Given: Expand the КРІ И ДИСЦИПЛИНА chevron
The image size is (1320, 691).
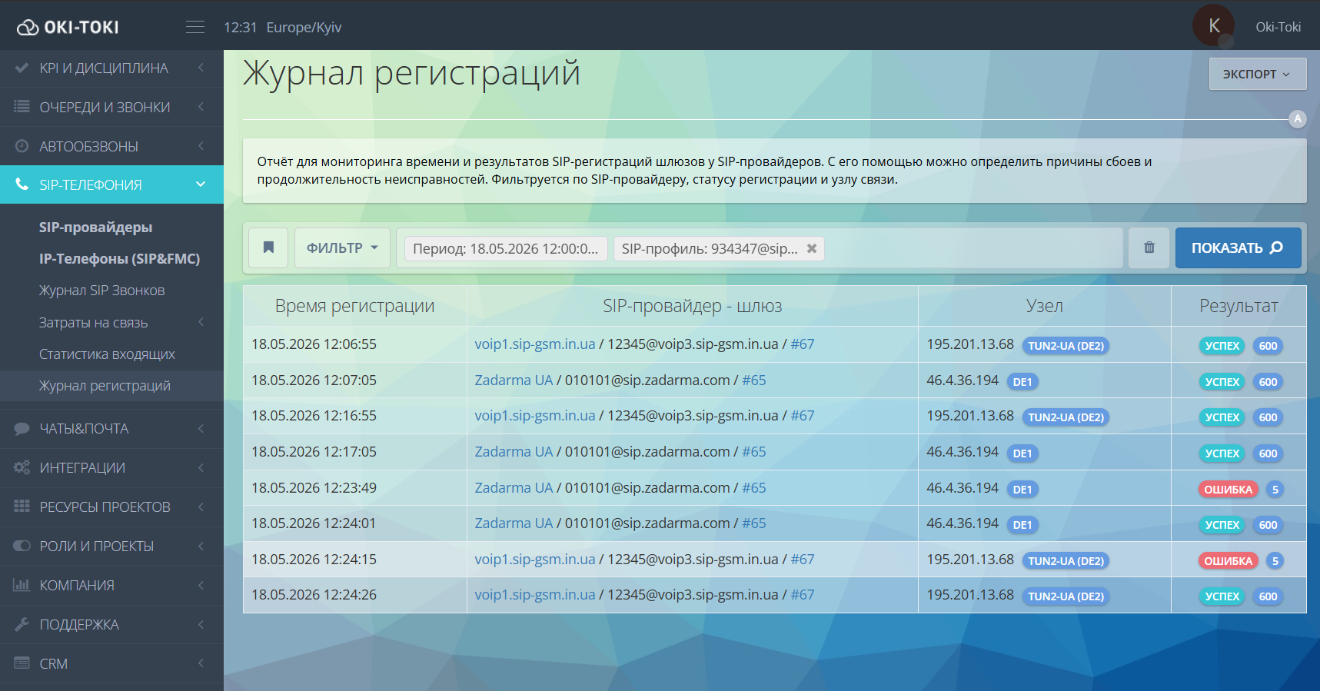Looking at the screenshot, I should pyautogui.click(x=201, y=68).
